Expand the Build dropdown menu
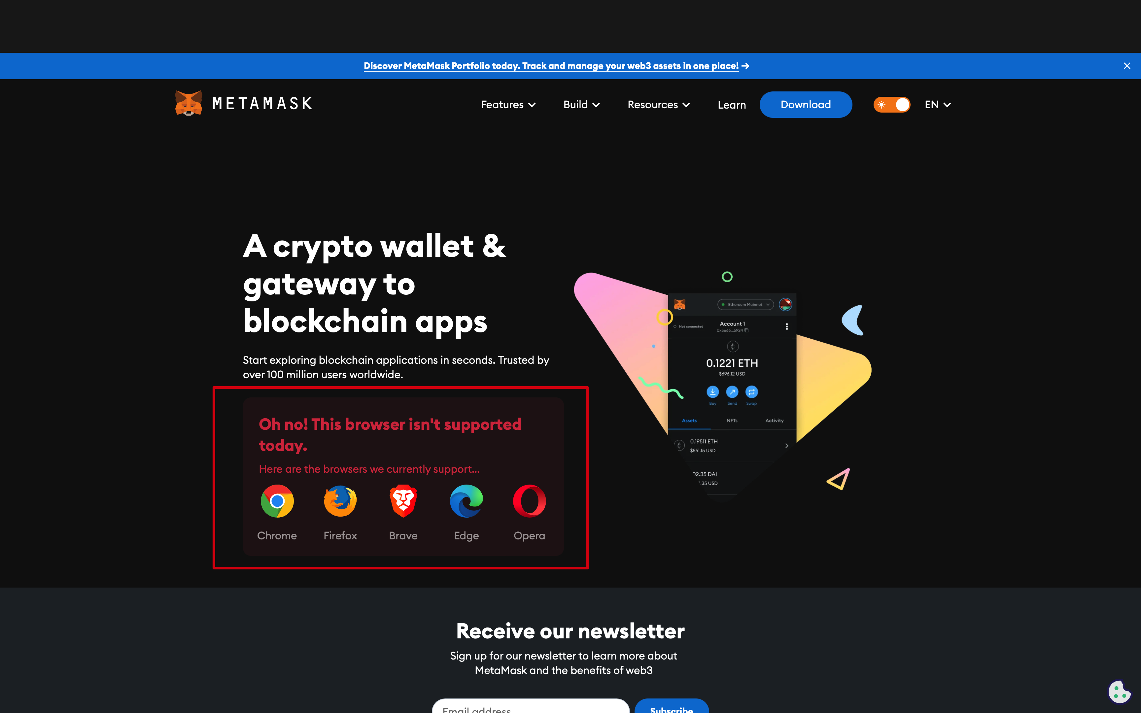 click(581, 105)
